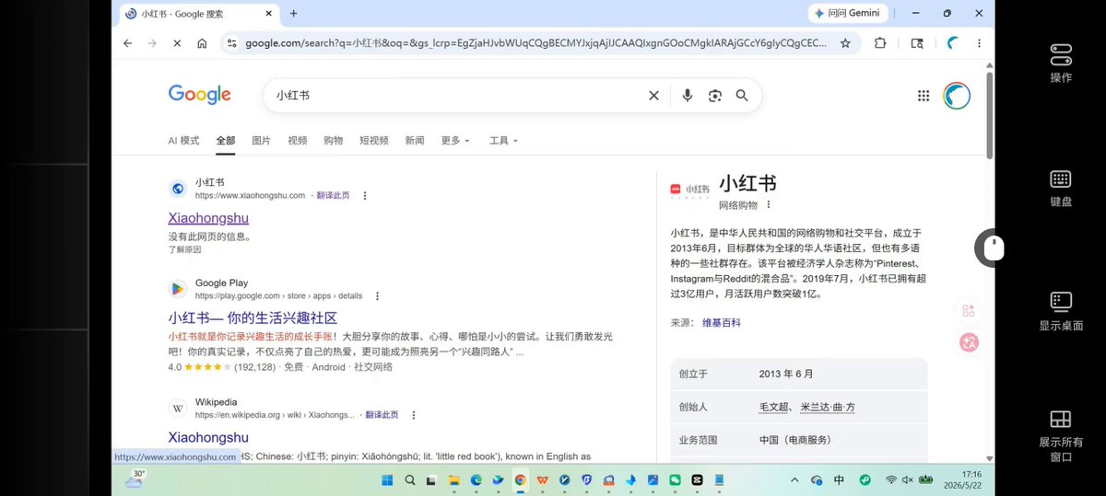Switch to 图片 results tab
The height and width of the screenshot is (496, 1106).
(262, 141)
